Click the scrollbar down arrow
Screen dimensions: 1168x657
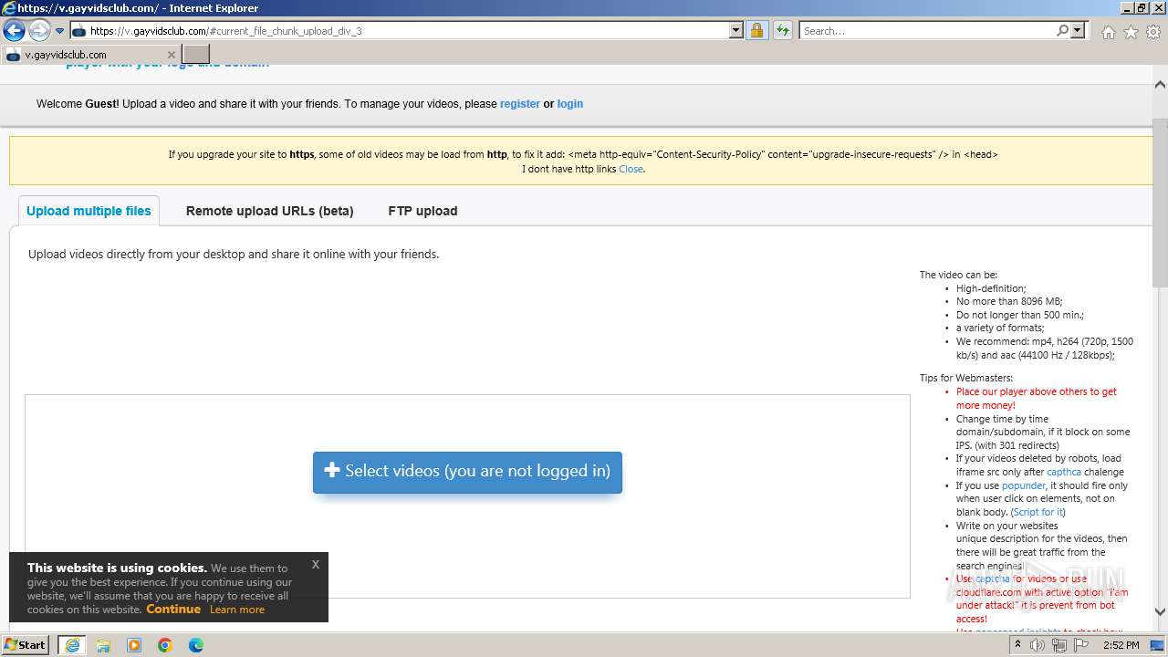tap(1160, 612)
